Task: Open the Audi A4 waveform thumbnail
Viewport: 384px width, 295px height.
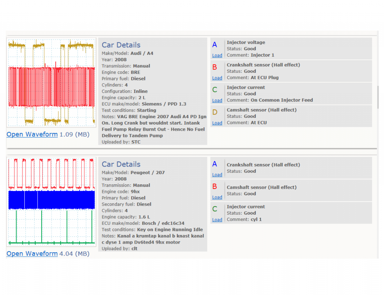Action: coord(51,83)
